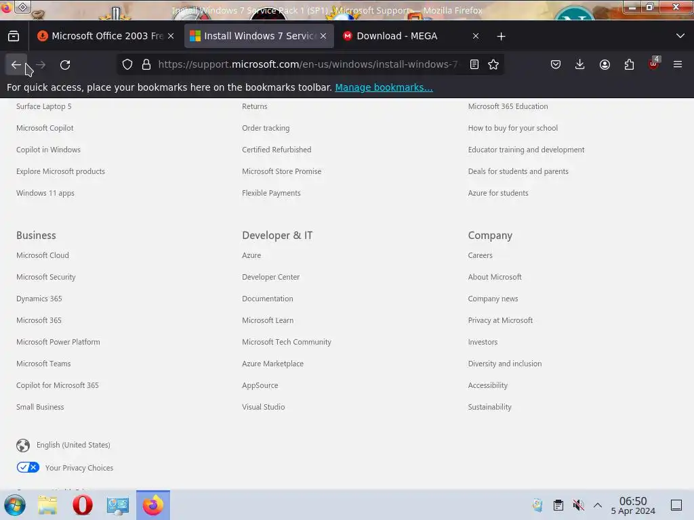Open the file manager folder taskbar icon
694x520 pixels.
coord(47,505)
